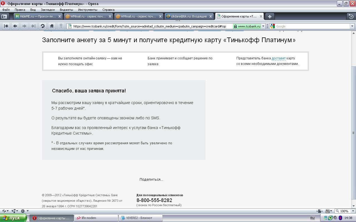Click the password wand key icon
Screen dimensions: 356x222
click(x=61, y=26)
